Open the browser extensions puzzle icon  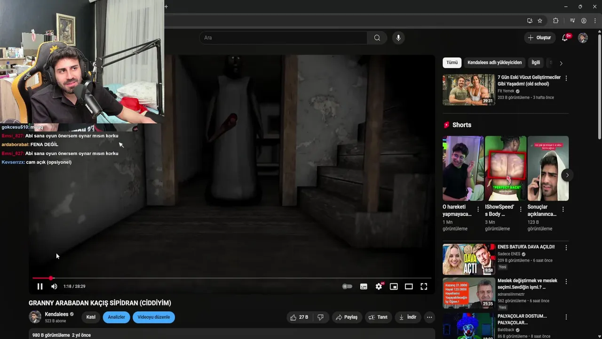(556, 21)
